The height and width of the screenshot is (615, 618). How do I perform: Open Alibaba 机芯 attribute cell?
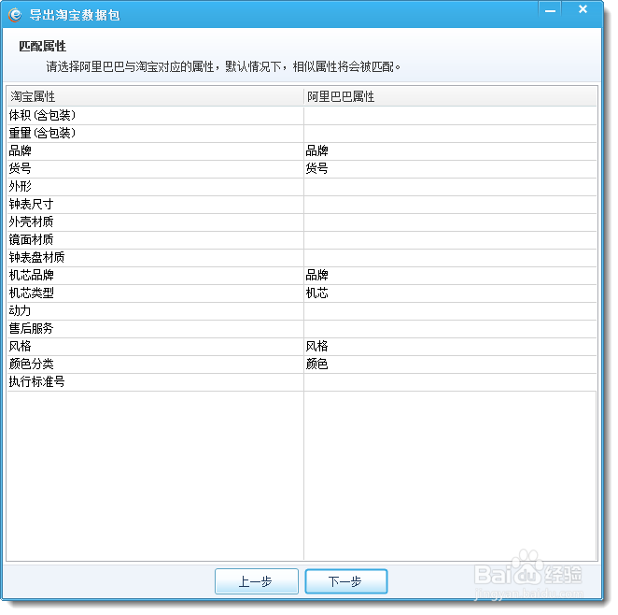[x=451, y=293]
